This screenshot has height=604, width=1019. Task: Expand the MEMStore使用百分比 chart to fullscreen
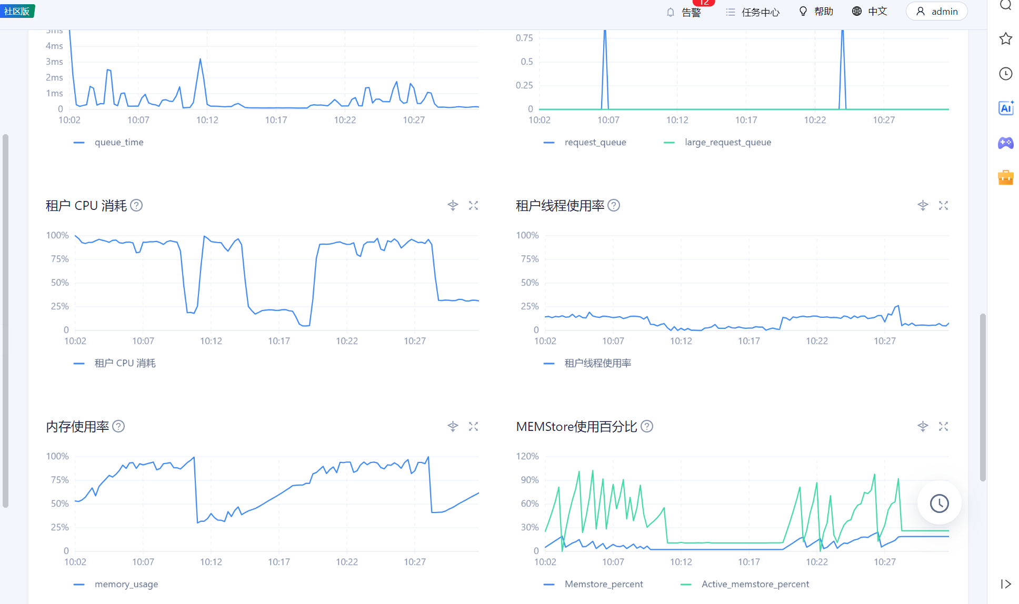[x=943, y=427]
